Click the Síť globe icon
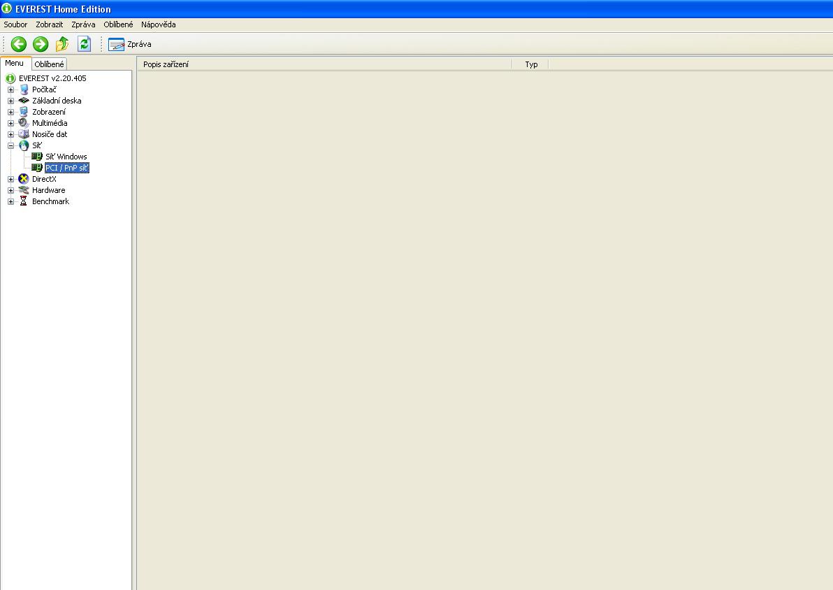The image size is (833, 590). (x=24, y=145)
